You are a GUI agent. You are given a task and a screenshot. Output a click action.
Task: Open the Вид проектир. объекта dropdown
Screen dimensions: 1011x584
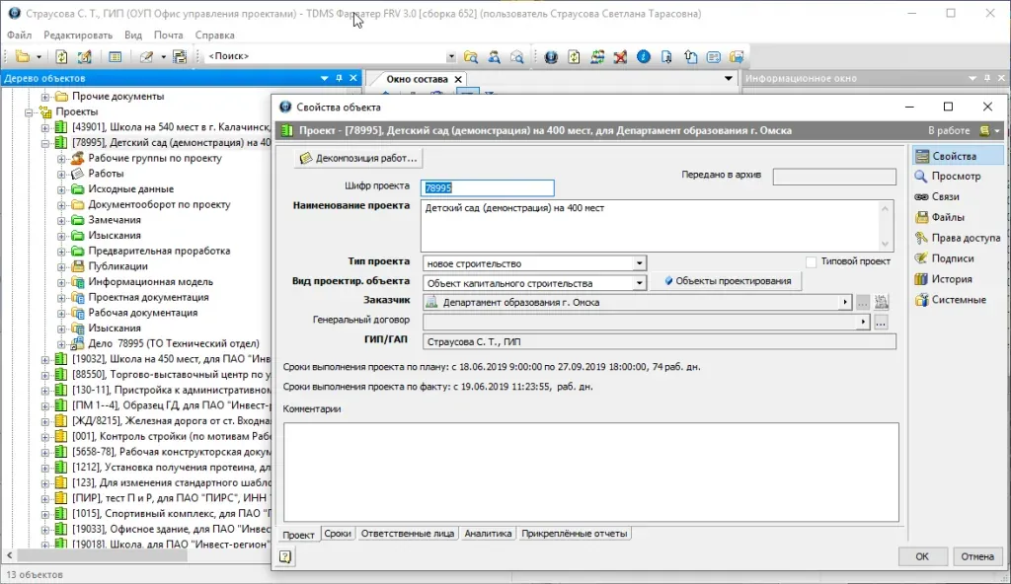point(640,282)
